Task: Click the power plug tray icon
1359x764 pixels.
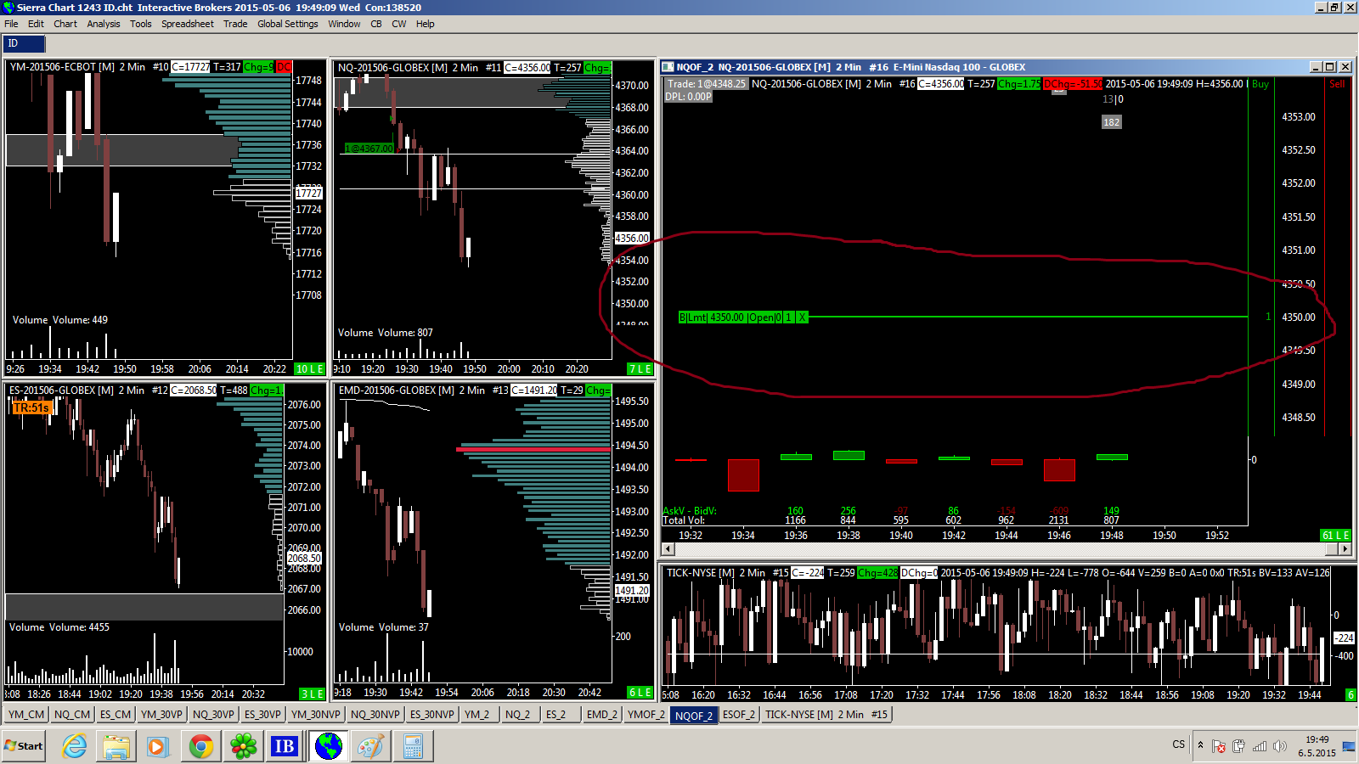Action: [1239, 746]
